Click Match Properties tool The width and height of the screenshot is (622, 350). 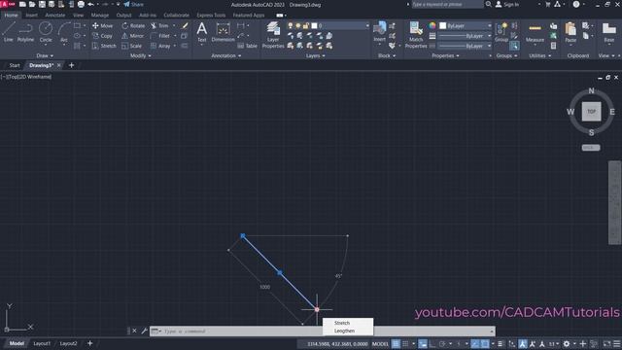tap(416, 35)
